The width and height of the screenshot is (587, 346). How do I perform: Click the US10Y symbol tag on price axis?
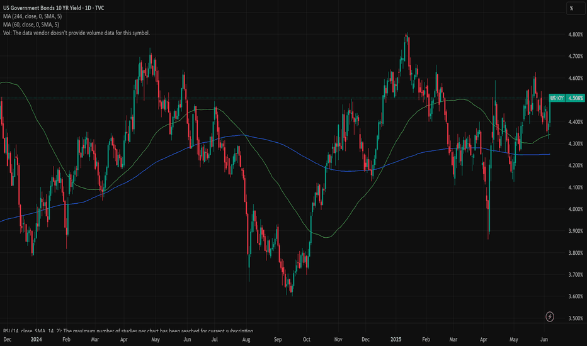(557, 98)
